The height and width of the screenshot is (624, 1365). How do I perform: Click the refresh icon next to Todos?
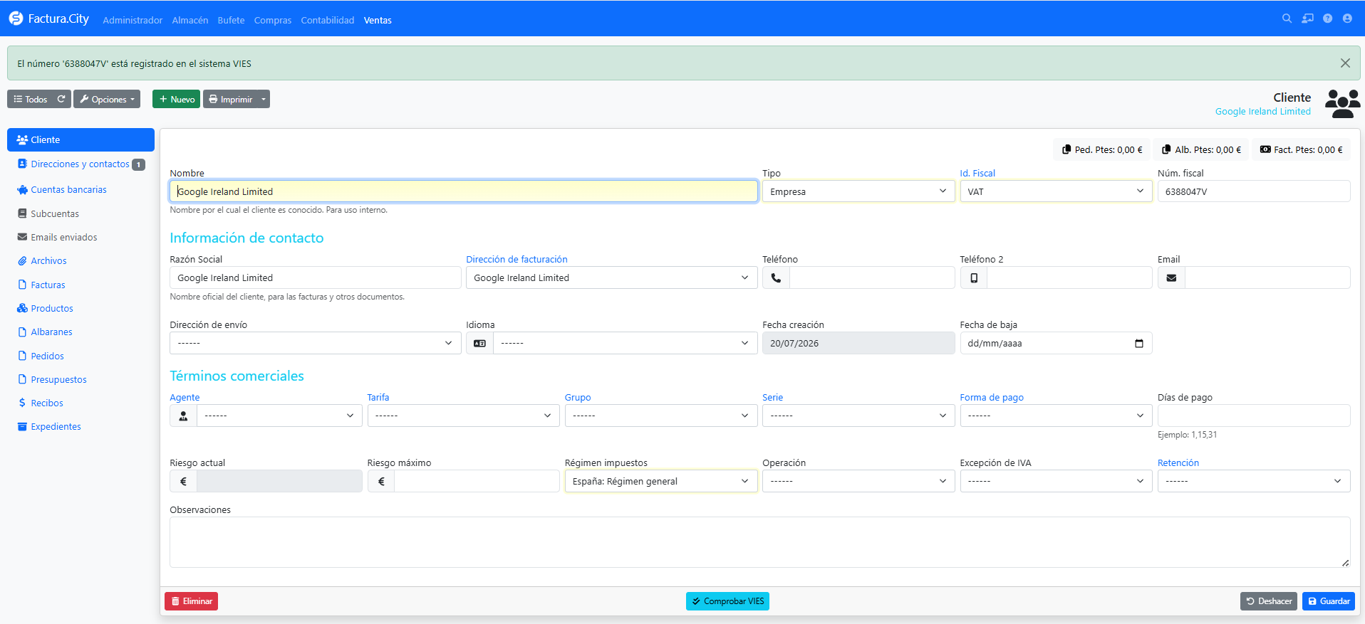click(x=61, y=99)
